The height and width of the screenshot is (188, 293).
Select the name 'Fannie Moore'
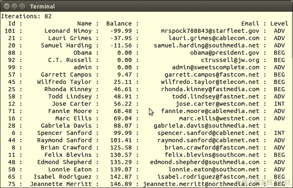click(70, 111)
